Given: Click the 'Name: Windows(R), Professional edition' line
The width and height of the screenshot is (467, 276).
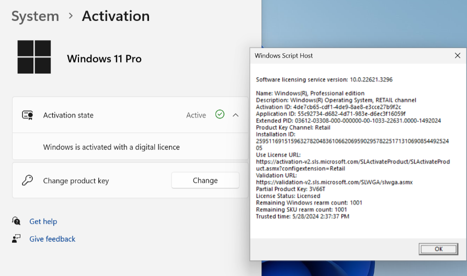Looking at the screenshot, I should [x=310, y=93].
